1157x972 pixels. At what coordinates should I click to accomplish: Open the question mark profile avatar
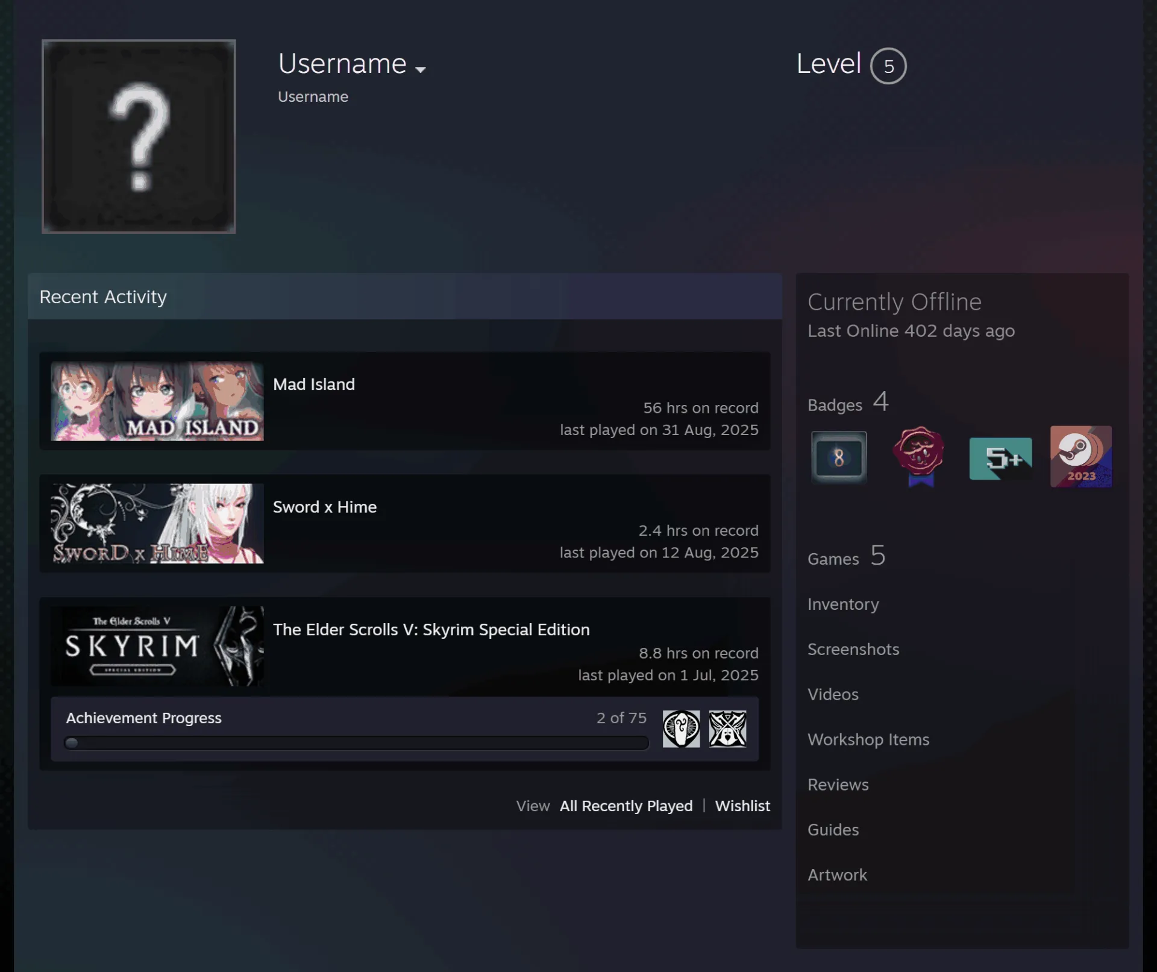pyautogui.click(x=139, y=136)
